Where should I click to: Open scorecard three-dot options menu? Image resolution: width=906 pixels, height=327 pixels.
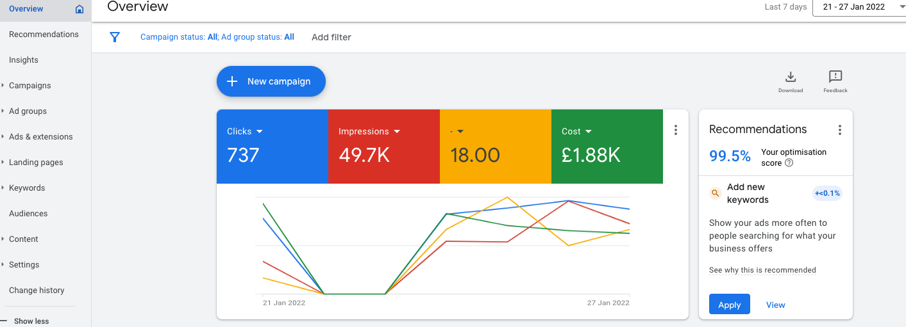[x=676, y=130]
